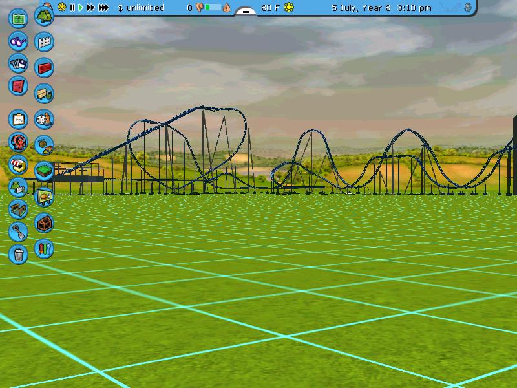
Task: Open the grass block terrain surface icon
Action: click(x=44, y=171)
